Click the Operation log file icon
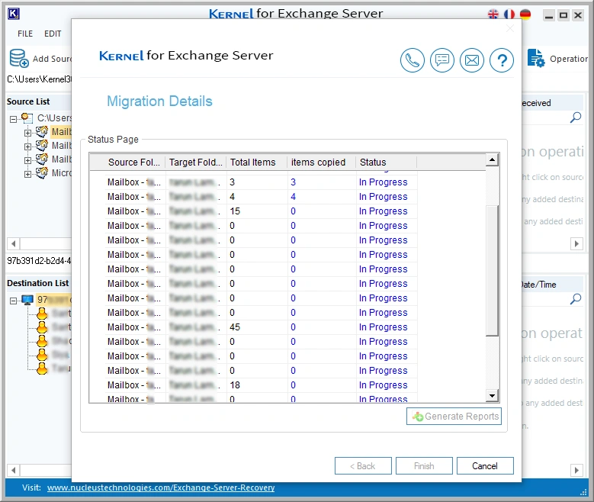This screenshot has height=502, width=594. (536, 58)
